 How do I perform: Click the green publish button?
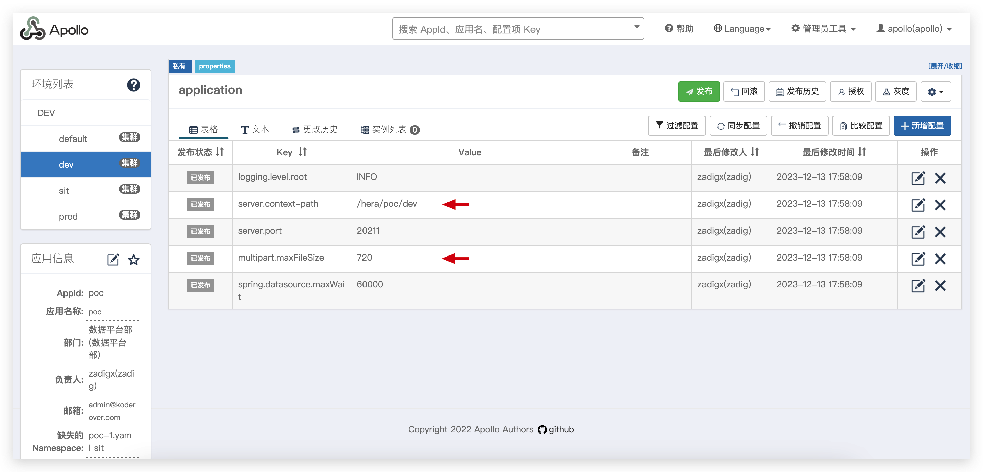pyautogui.click(x=698, y=92)
